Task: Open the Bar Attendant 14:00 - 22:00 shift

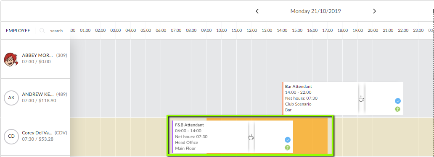Action: pos(343,98)
